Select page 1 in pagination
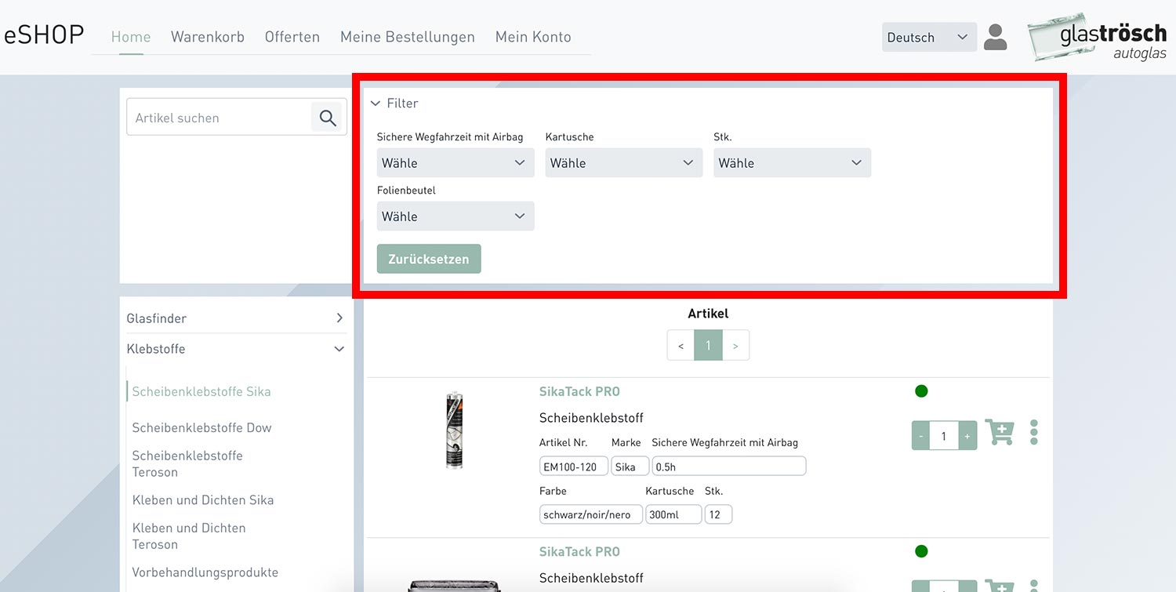 pyautogui.click(x=708, y=346)
